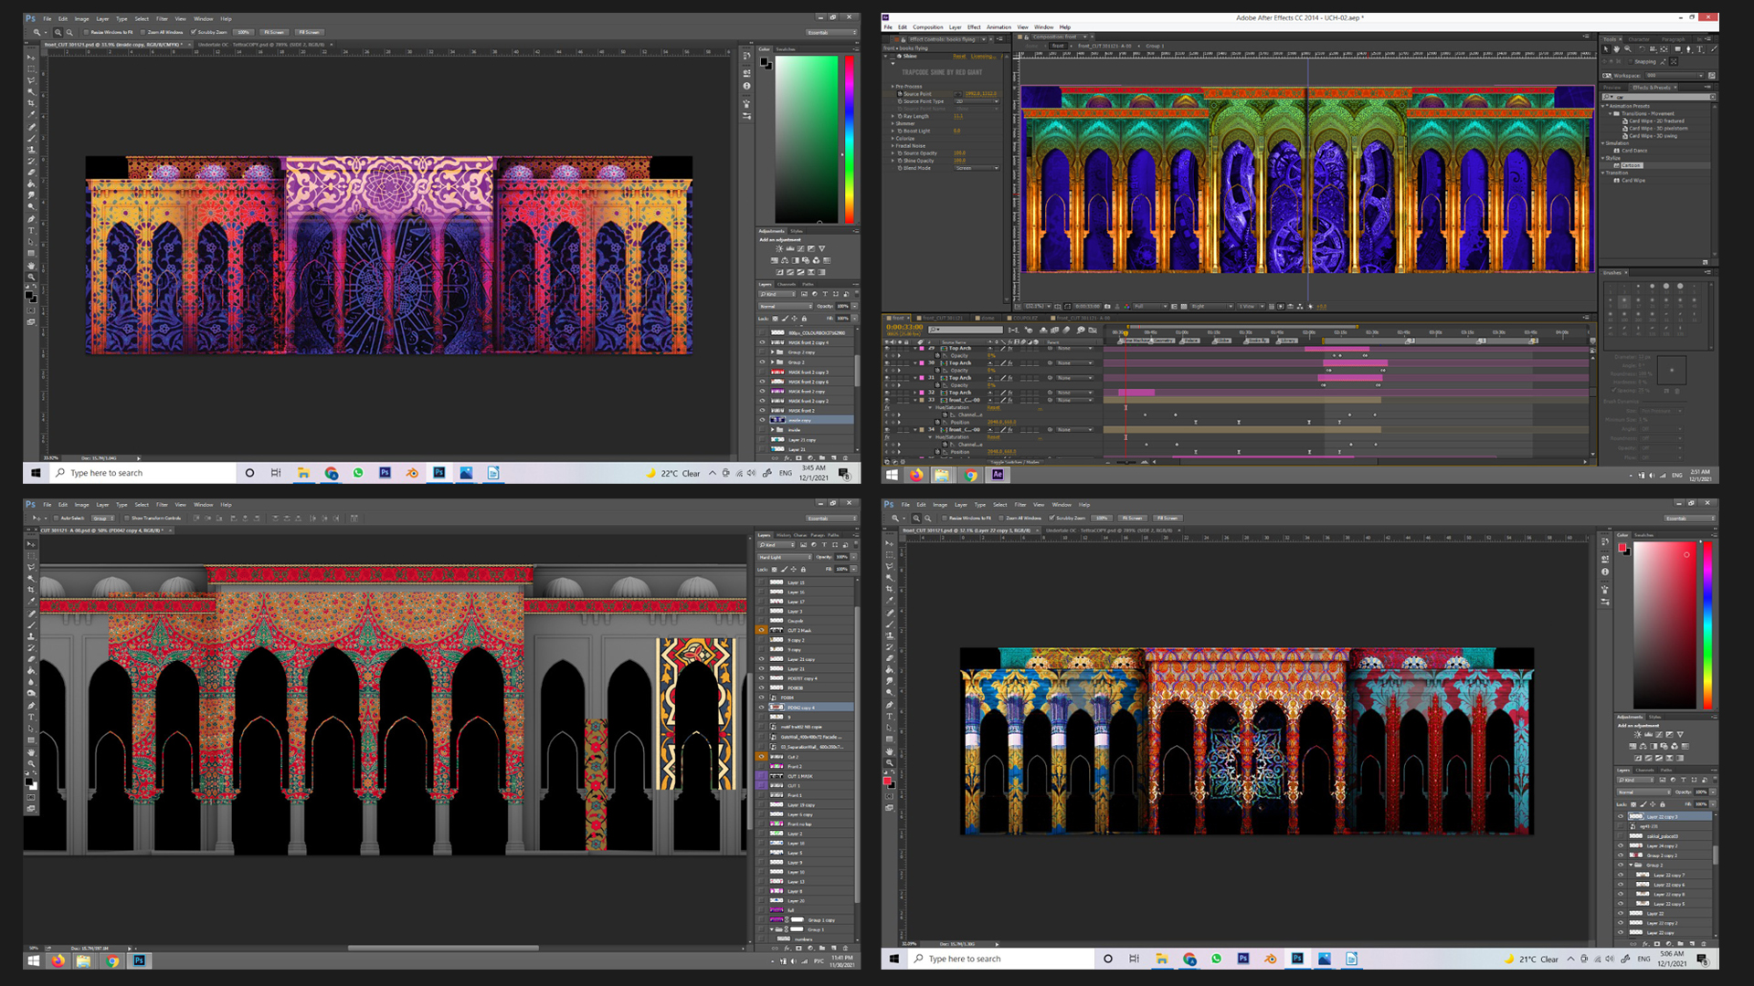Click the Reset link for the Shine effect

click(959, 56)
